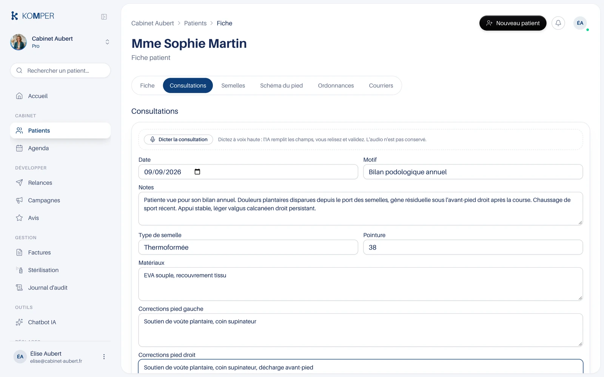Open the Schéma du pied tab

coord(281,86)
